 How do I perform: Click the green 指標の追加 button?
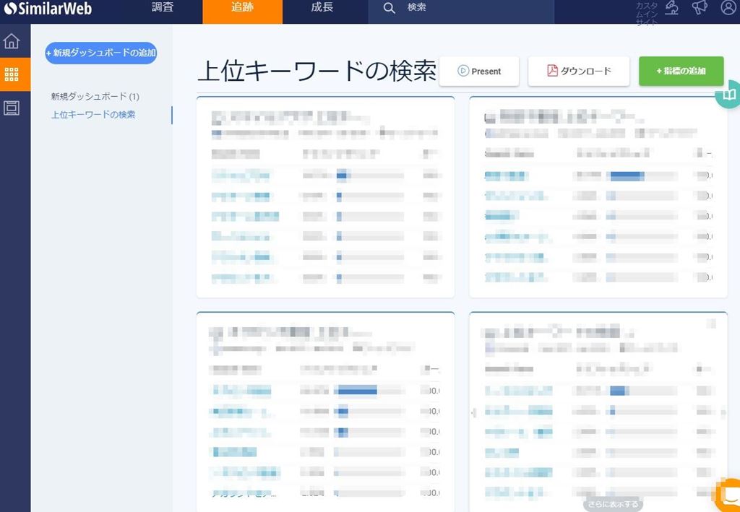click(x=681, y=71)
